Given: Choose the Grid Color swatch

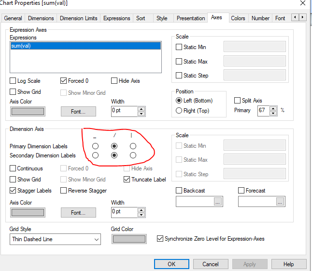Looking at the screenshot, I should point(129,239).
